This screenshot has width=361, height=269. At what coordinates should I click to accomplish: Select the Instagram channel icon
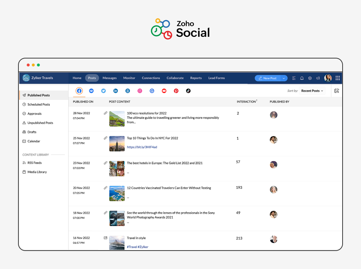pos(140,91)
